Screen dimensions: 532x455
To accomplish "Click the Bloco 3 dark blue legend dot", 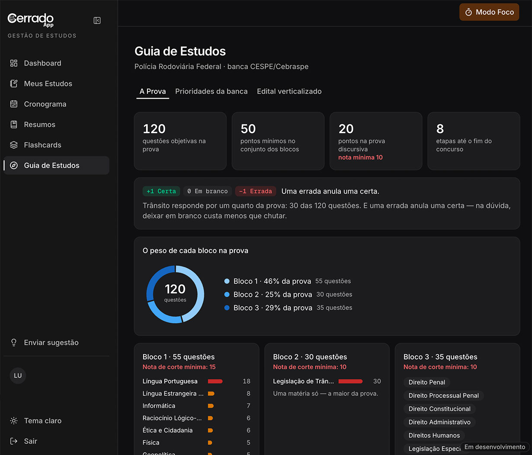I will tap(227, 308).
